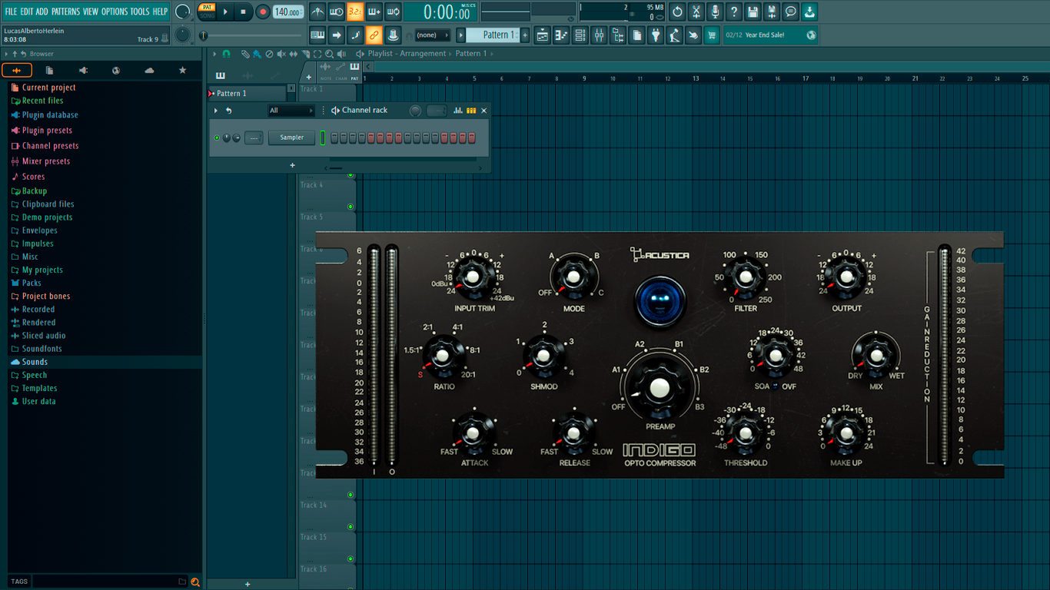Expand the Channel rack menu arrow
This screenshot has width=1050, height=590.
(x=216, y=111)
